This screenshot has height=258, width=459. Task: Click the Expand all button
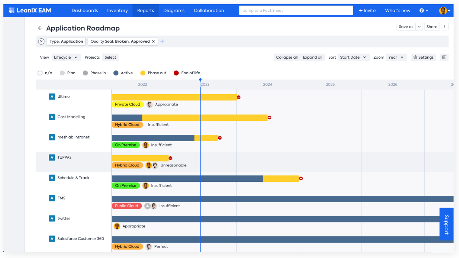pos(312,57)
